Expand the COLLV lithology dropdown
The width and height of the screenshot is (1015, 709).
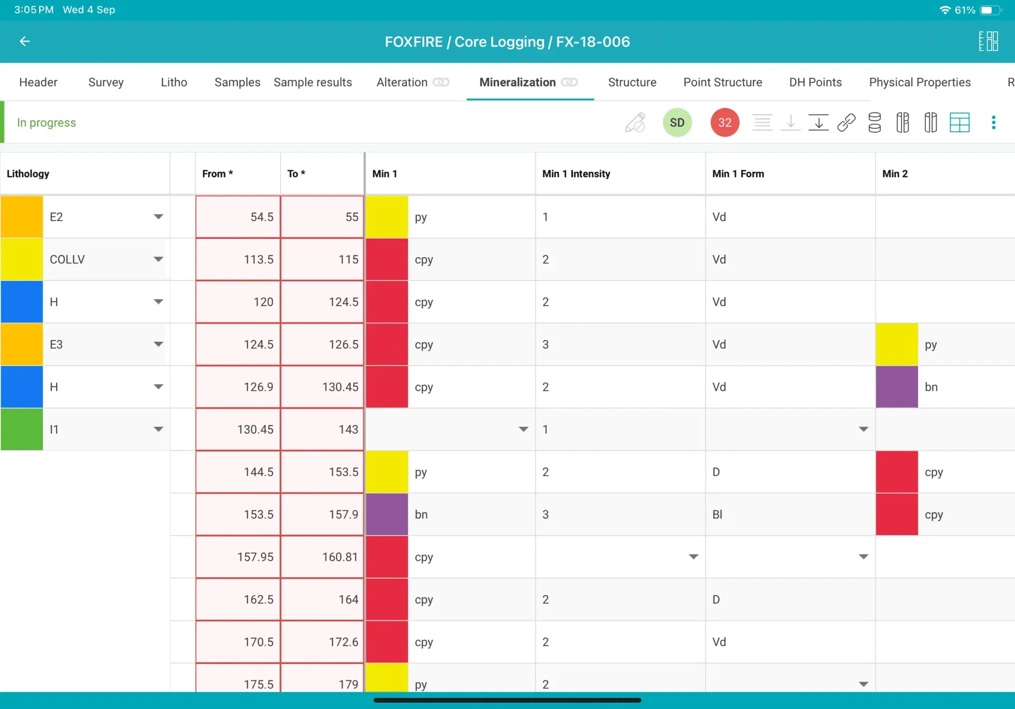click(x=158, y=259)
